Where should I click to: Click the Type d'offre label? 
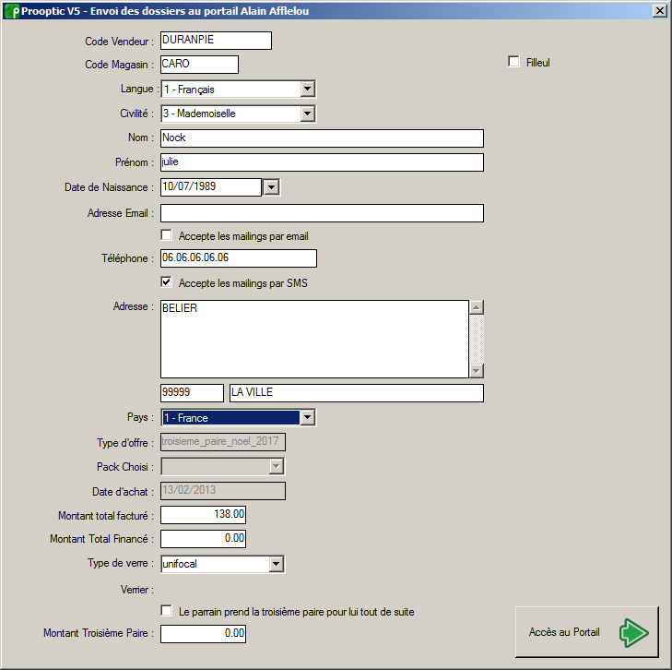[125, 443]
